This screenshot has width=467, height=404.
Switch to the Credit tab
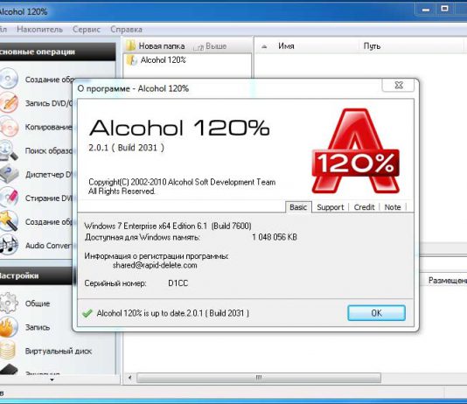(364, 207)
